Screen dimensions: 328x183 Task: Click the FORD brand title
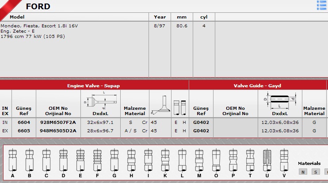click(x=38, y=6)
